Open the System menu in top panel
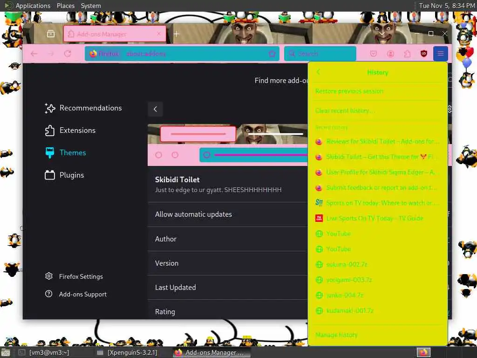The height and width of the screenshot is (358, 477). pos(91,6)
